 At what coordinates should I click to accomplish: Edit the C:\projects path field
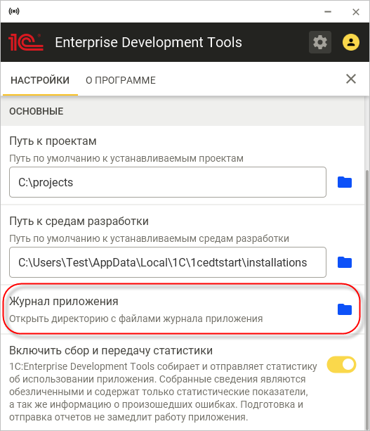[168, 182]
